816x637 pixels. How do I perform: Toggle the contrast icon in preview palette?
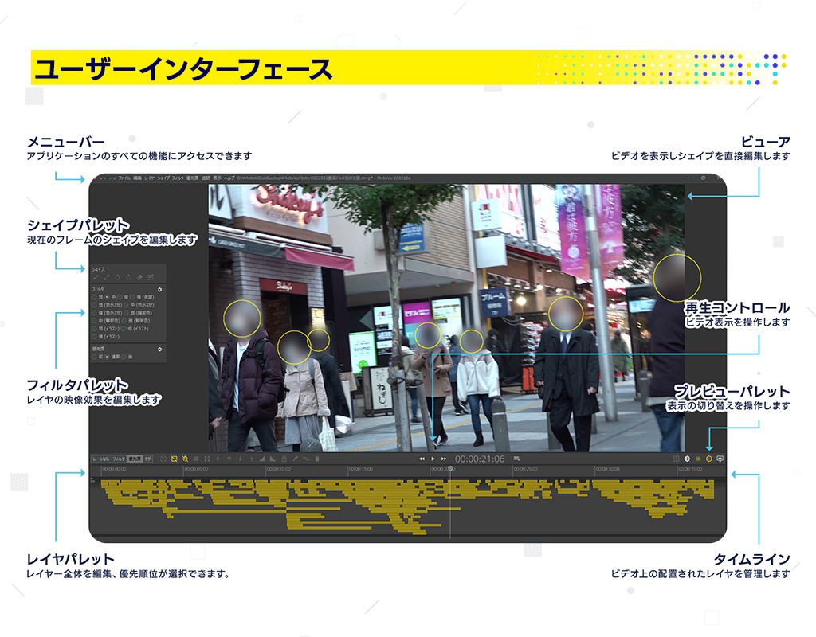687,459
